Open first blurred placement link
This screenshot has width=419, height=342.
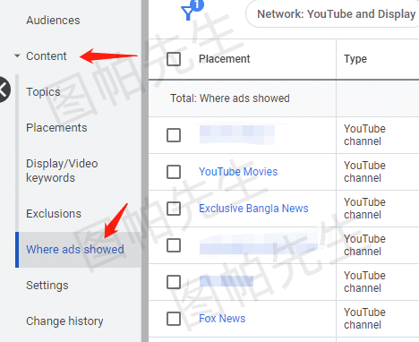[x=237, y=135]
